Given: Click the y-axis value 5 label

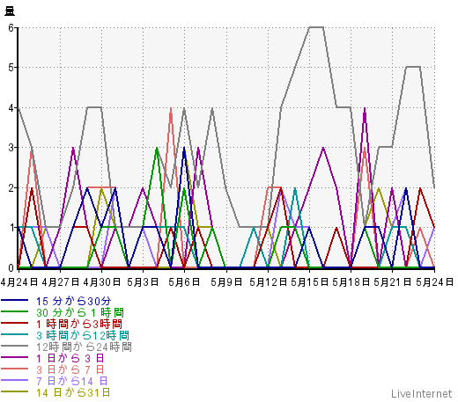Looking at the screenshot, I should (11, 68).
